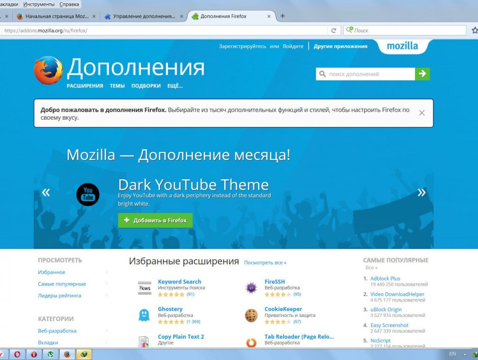Open the Справка menu
The width and height of the screenshot is (478, 360).
pos(69,4)
